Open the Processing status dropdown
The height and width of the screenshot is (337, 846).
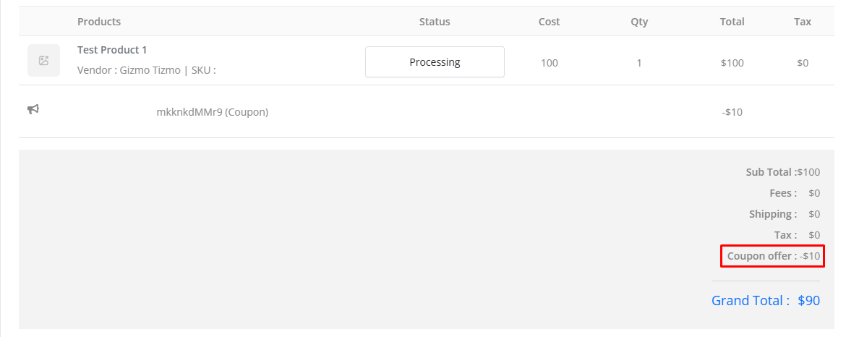click(x=435, y=62)
